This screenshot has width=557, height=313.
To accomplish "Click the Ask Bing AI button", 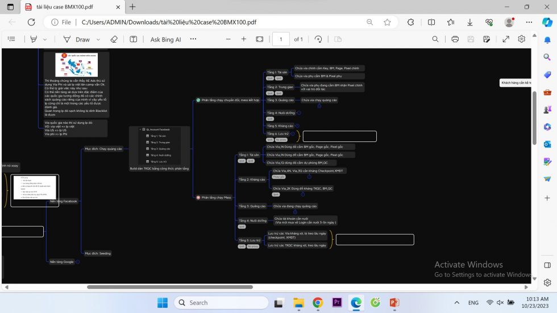I will 165,39.
